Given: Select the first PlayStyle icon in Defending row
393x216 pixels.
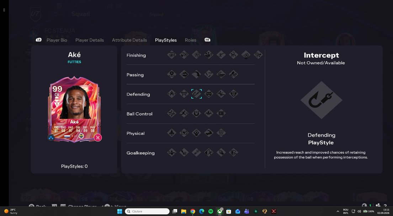Looking at the screenshot, I should (x=172, y=94).
